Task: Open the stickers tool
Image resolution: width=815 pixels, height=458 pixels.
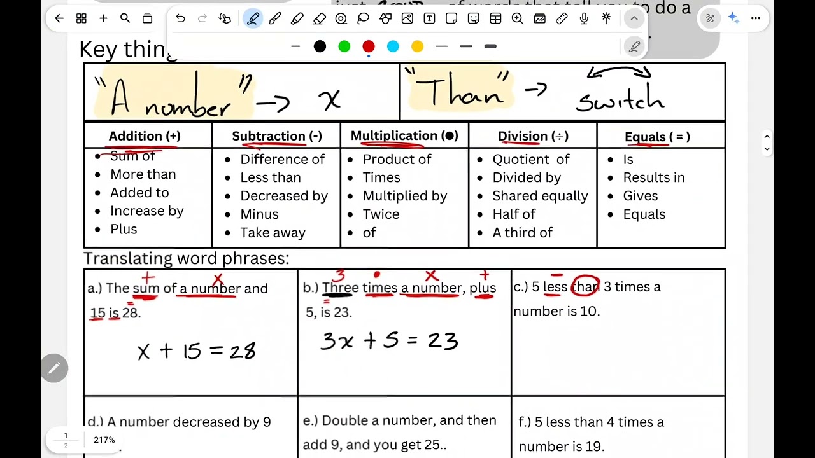Action: pos(474,19)
